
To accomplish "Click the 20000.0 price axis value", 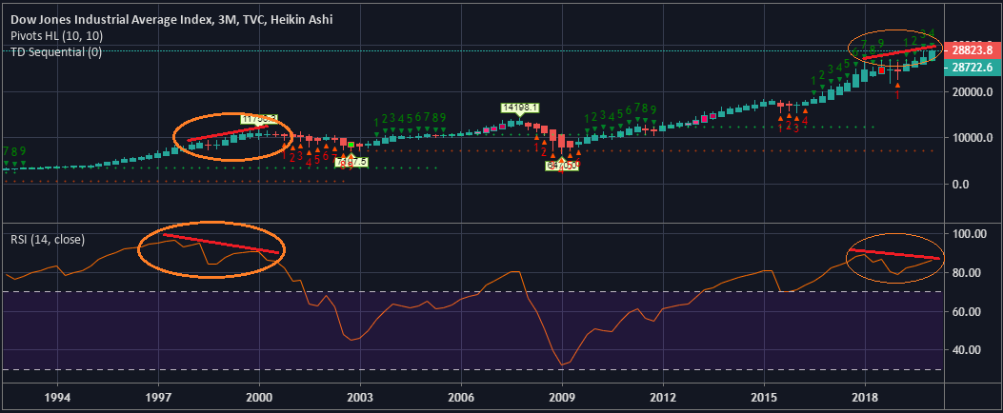I will 973,92.
